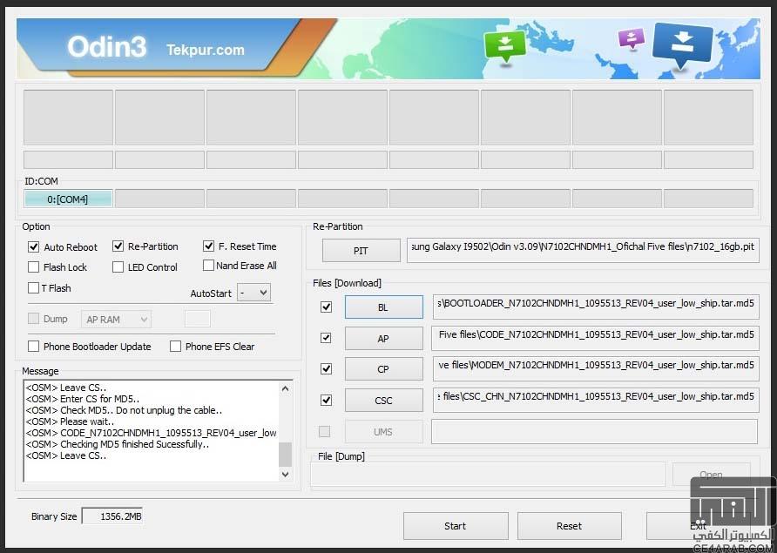
Task: Uncheck the CSC file checkbox
Action: point(326,400)
